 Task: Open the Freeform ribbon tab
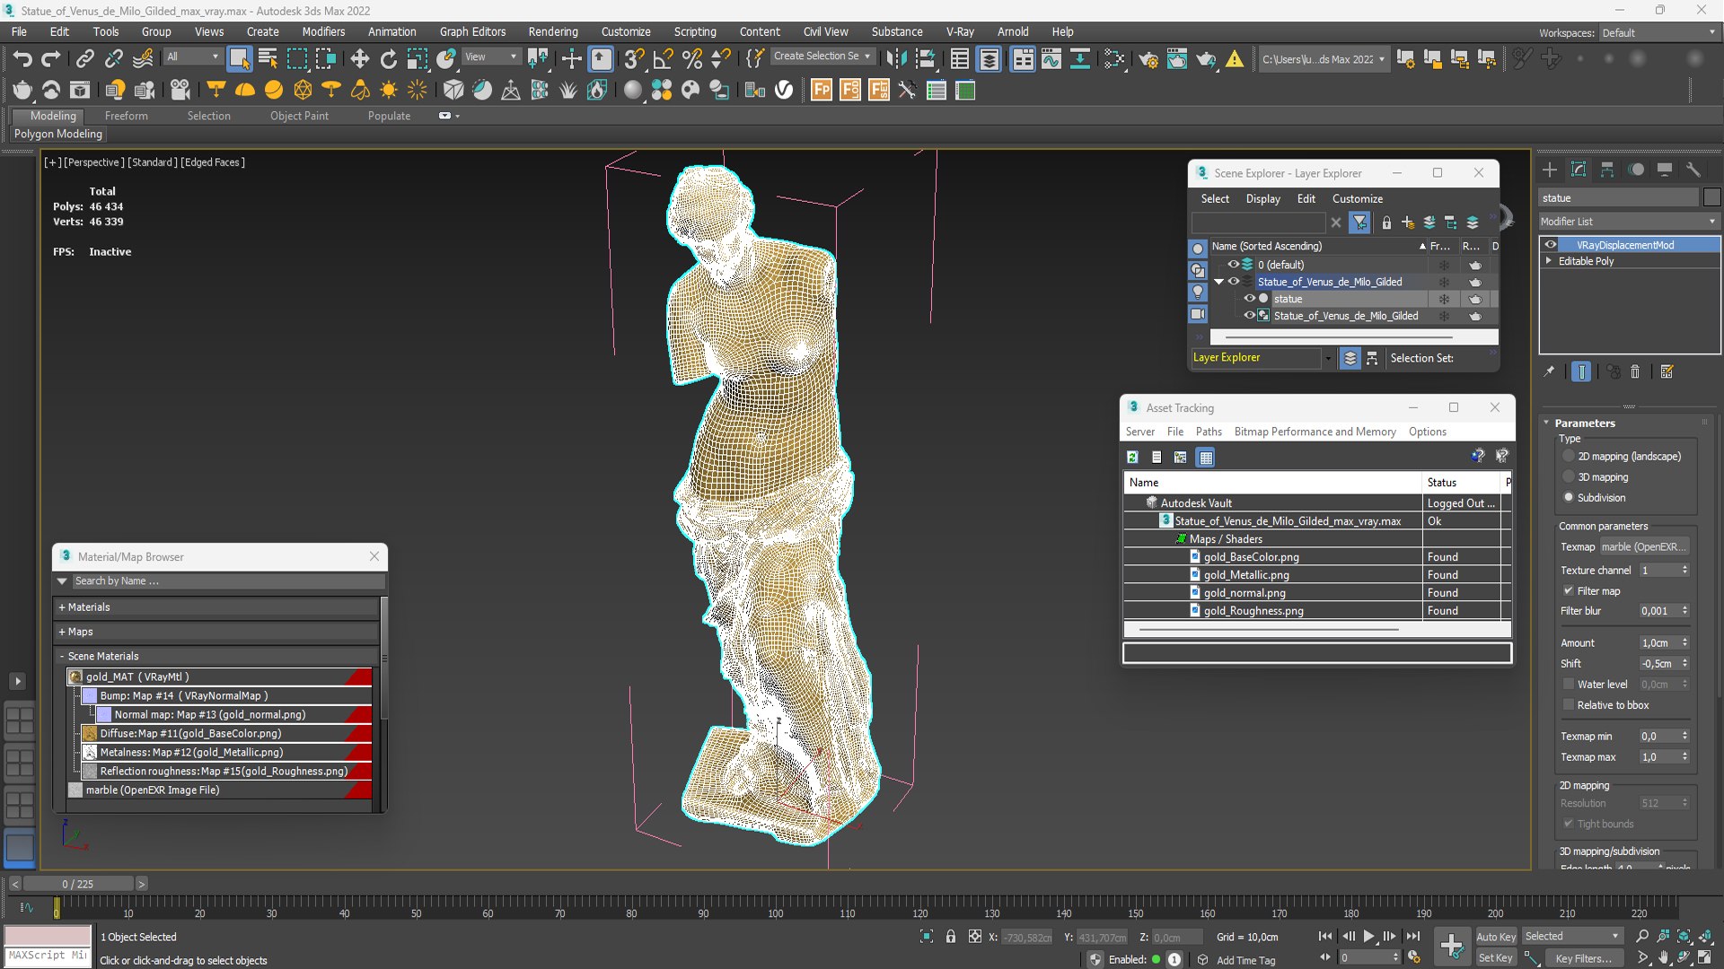pos(126,116)
